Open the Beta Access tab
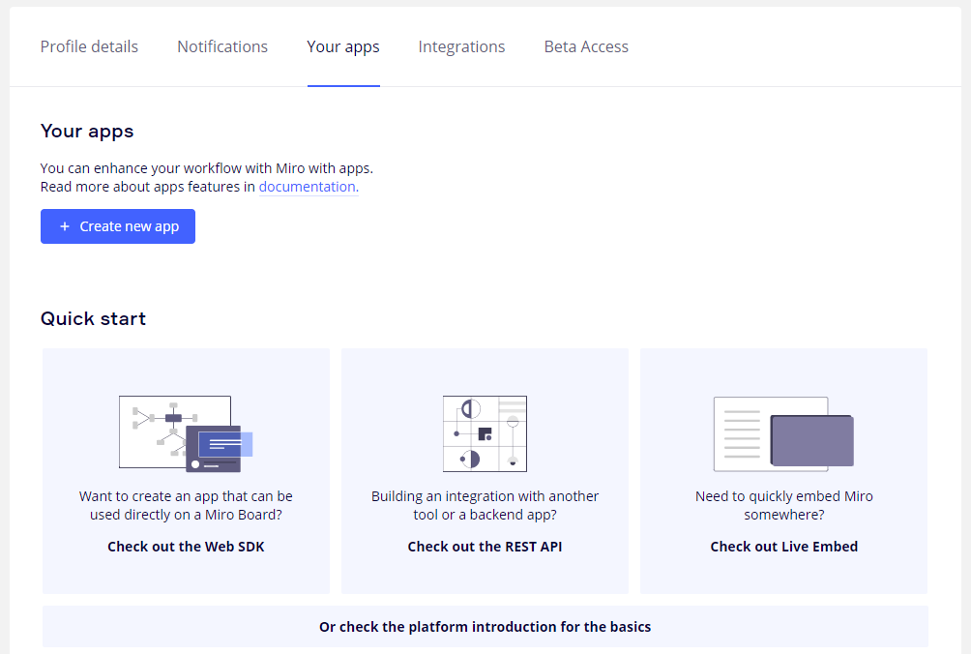Image resolution: width=971 pixels, height=654 pixels. [586, 46]
